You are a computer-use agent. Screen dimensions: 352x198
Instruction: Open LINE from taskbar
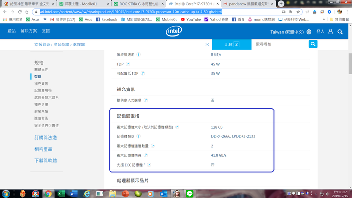190,194
